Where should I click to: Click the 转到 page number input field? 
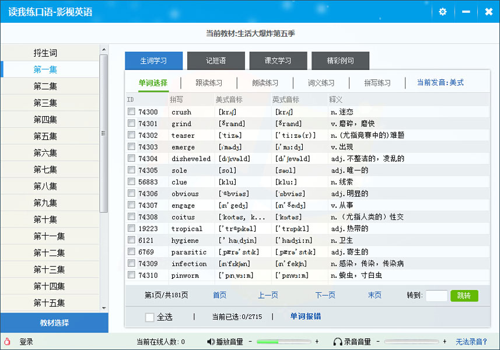(436, 296)
